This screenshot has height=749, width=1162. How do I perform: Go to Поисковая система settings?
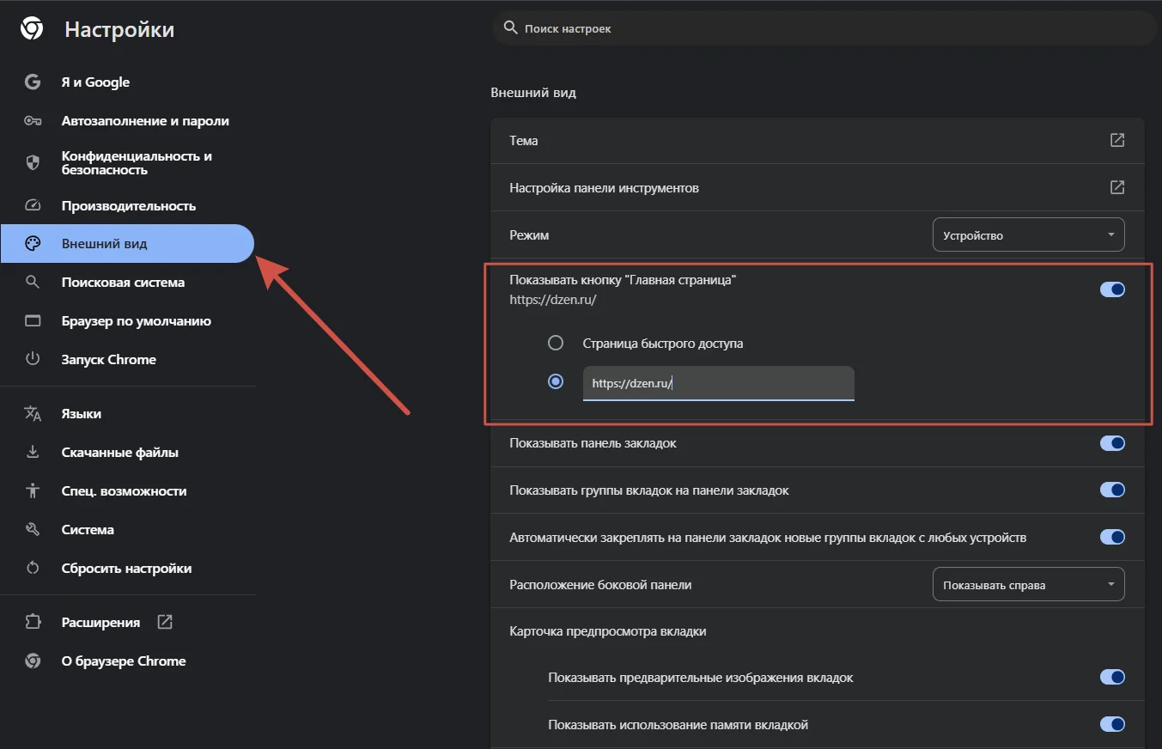click(x=127, y=283)
